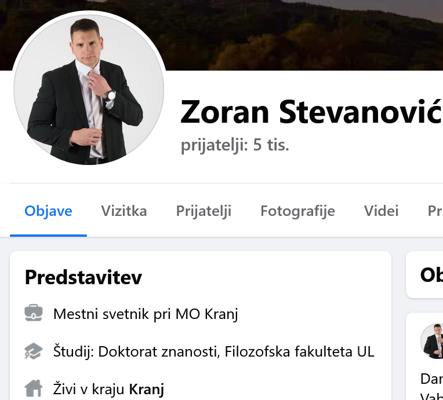Click the graduation cap education icon

click(34, 351)
